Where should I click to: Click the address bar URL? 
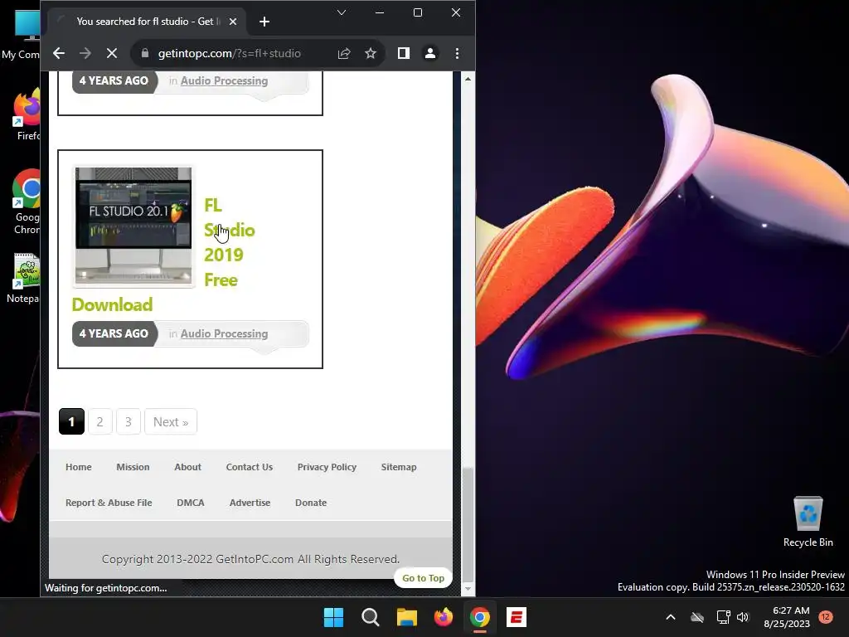click(x=229, y=53)
